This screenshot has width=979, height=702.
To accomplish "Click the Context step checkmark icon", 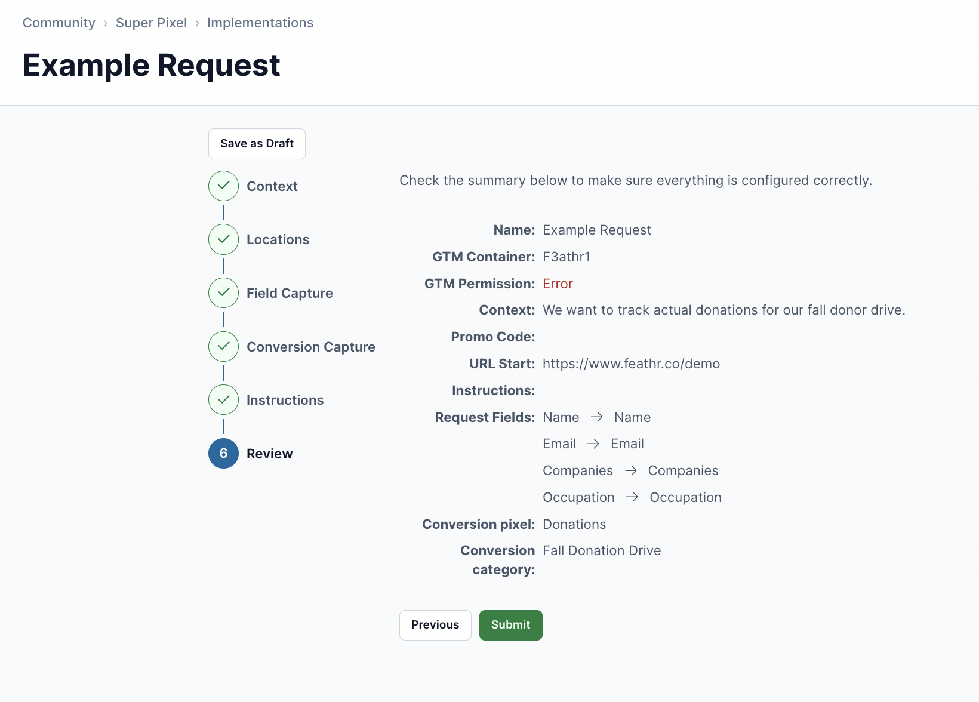I will click(x=223, y=186).
